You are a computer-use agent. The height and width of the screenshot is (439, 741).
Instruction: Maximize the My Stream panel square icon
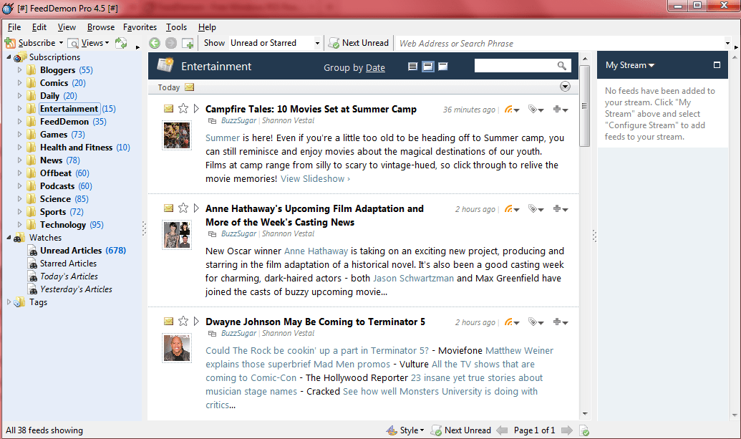(717, 64)
